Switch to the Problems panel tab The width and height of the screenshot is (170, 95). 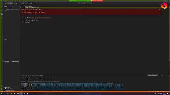tap(24, 75)
